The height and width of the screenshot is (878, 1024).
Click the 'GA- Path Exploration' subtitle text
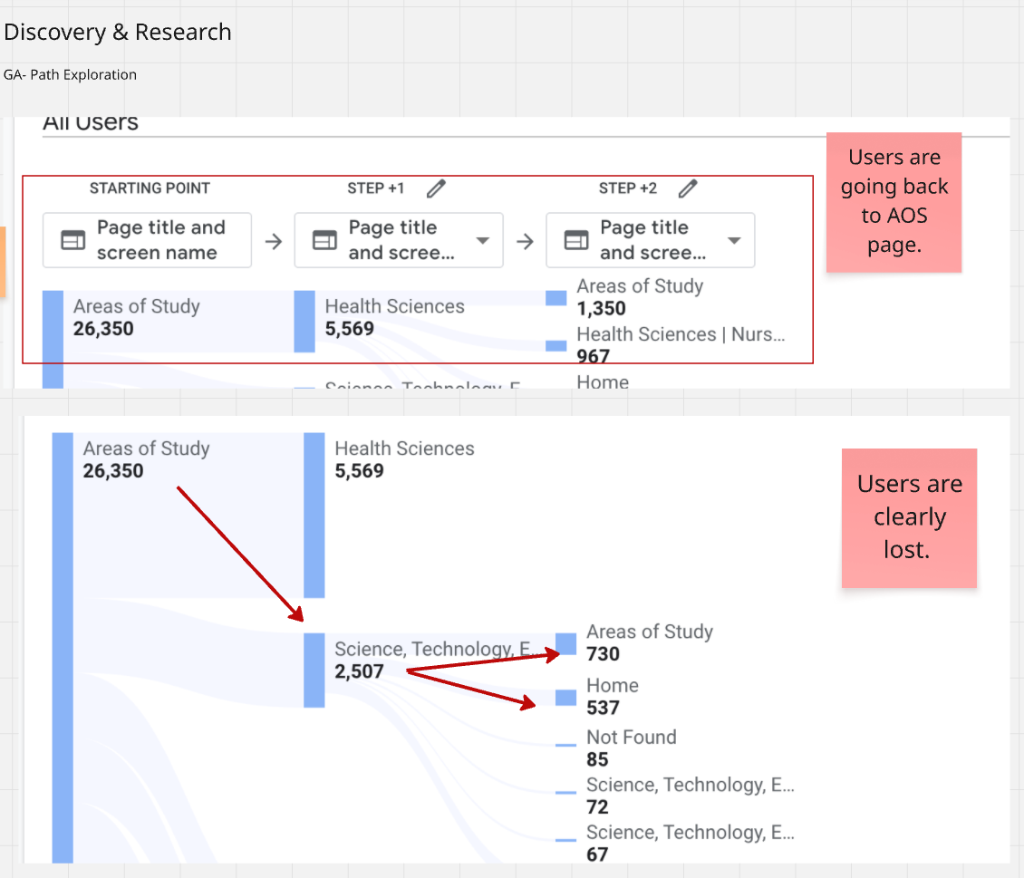tap(71, 75)
